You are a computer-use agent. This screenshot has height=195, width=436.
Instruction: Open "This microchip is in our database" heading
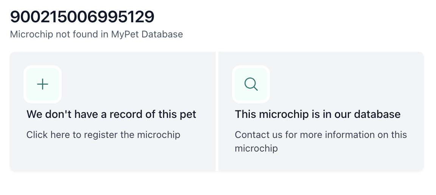coord(317,114)
